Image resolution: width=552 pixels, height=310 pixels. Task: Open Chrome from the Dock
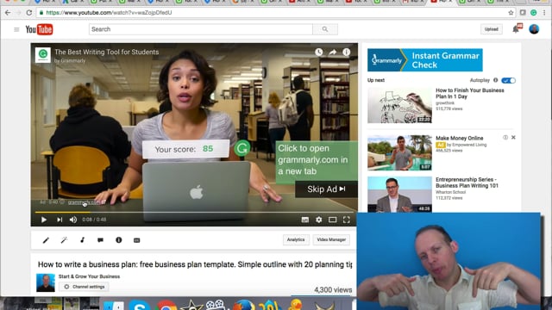[x=166, y=305]
